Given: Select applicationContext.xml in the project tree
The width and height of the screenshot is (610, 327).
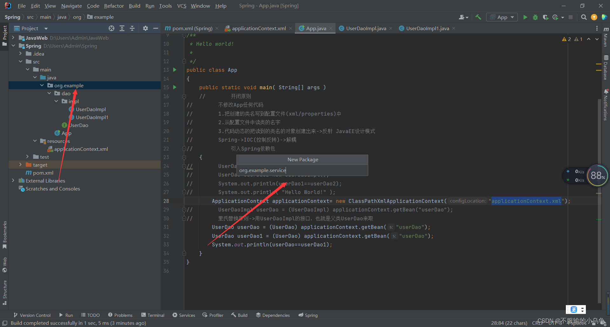Looking at the screenshot, I should (x=81, y=149).
